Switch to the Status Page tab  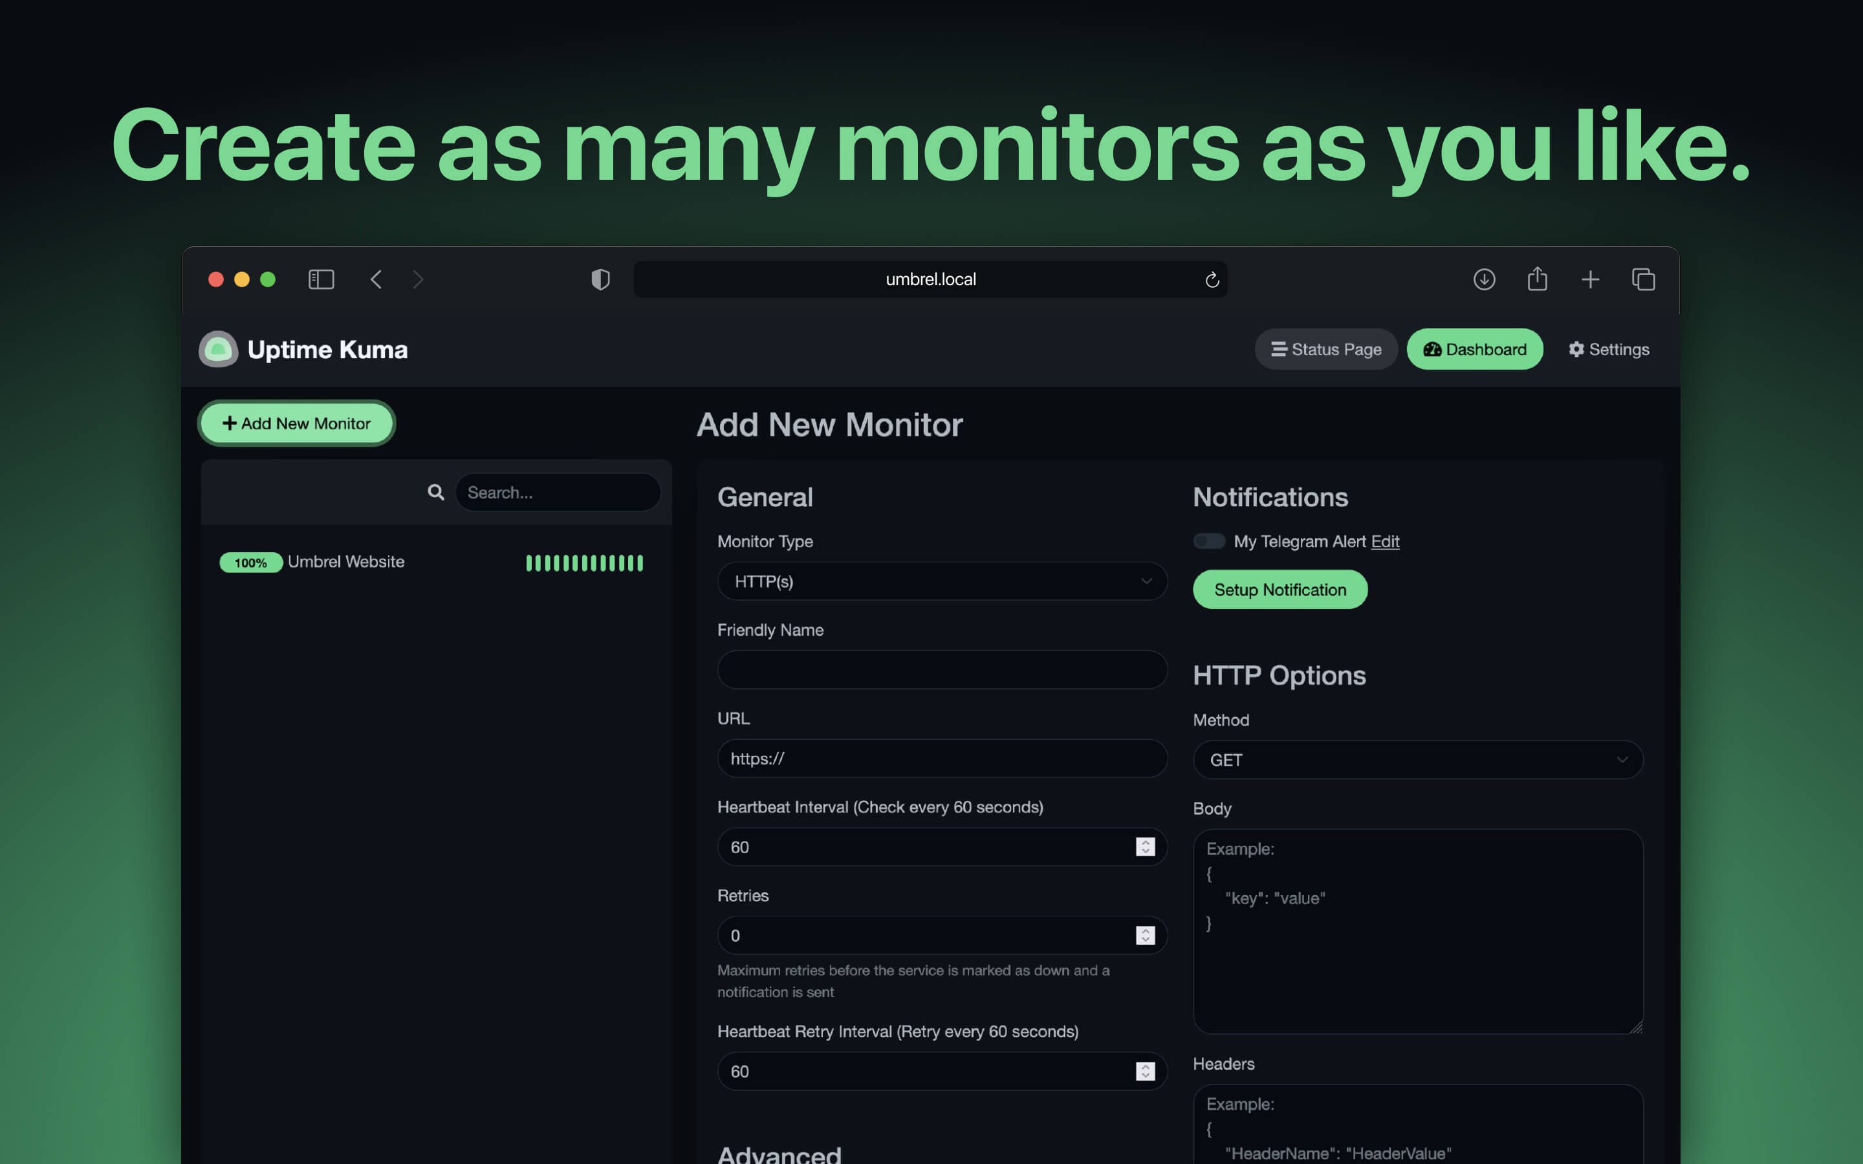1325,349
